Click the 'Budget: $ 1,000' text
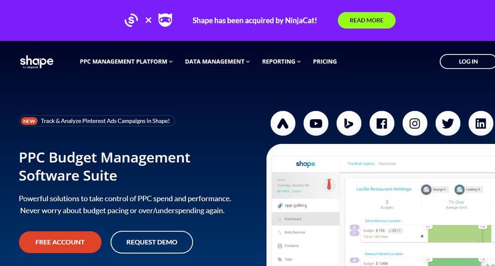 [375, 264]
